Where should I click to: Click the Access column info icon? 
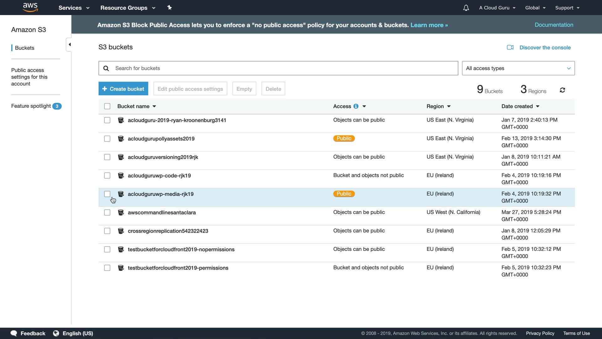coord(356,106)
